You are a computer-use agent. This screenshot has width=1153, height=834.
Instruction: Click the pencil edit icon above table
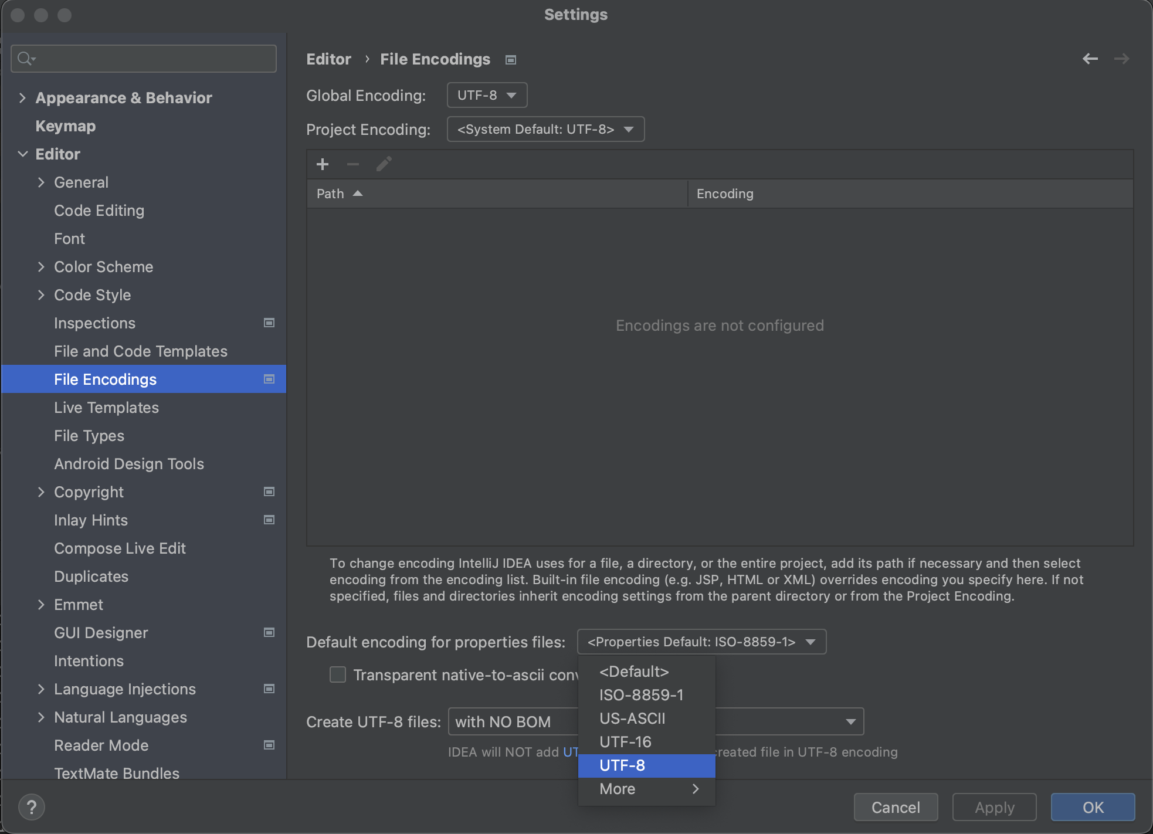click(x=384, y=164)
